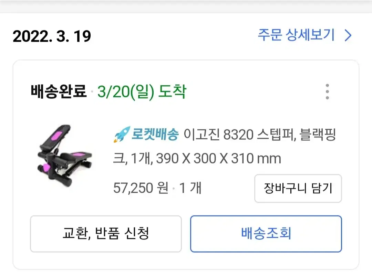Open the stepper product thumbnail image
The image size is (372, 278).
[64, 156]
